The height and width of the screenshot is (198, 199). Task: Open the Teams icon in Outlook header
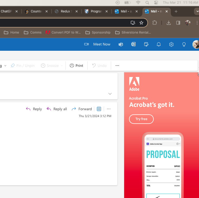pos(121,44)
